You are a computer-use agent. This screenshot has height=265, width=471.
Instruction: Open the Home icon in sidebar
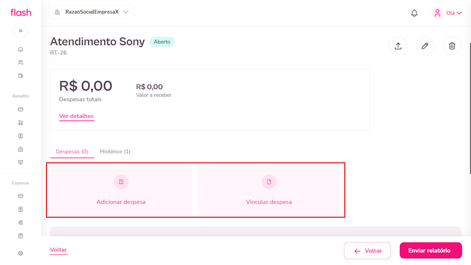20,49
